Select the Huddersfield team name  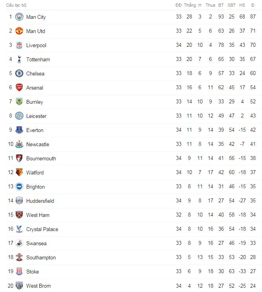click(x=40, y=201)
